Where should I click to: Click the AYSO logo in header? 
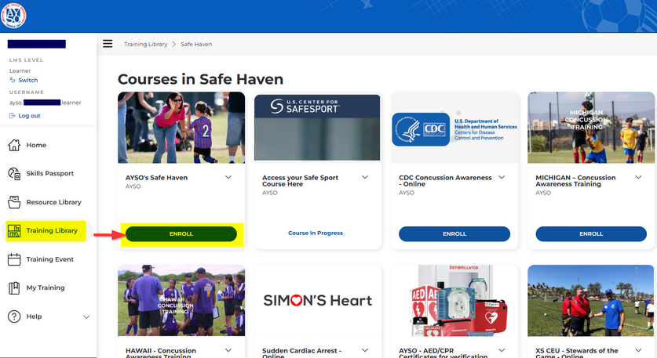point(14,15)
